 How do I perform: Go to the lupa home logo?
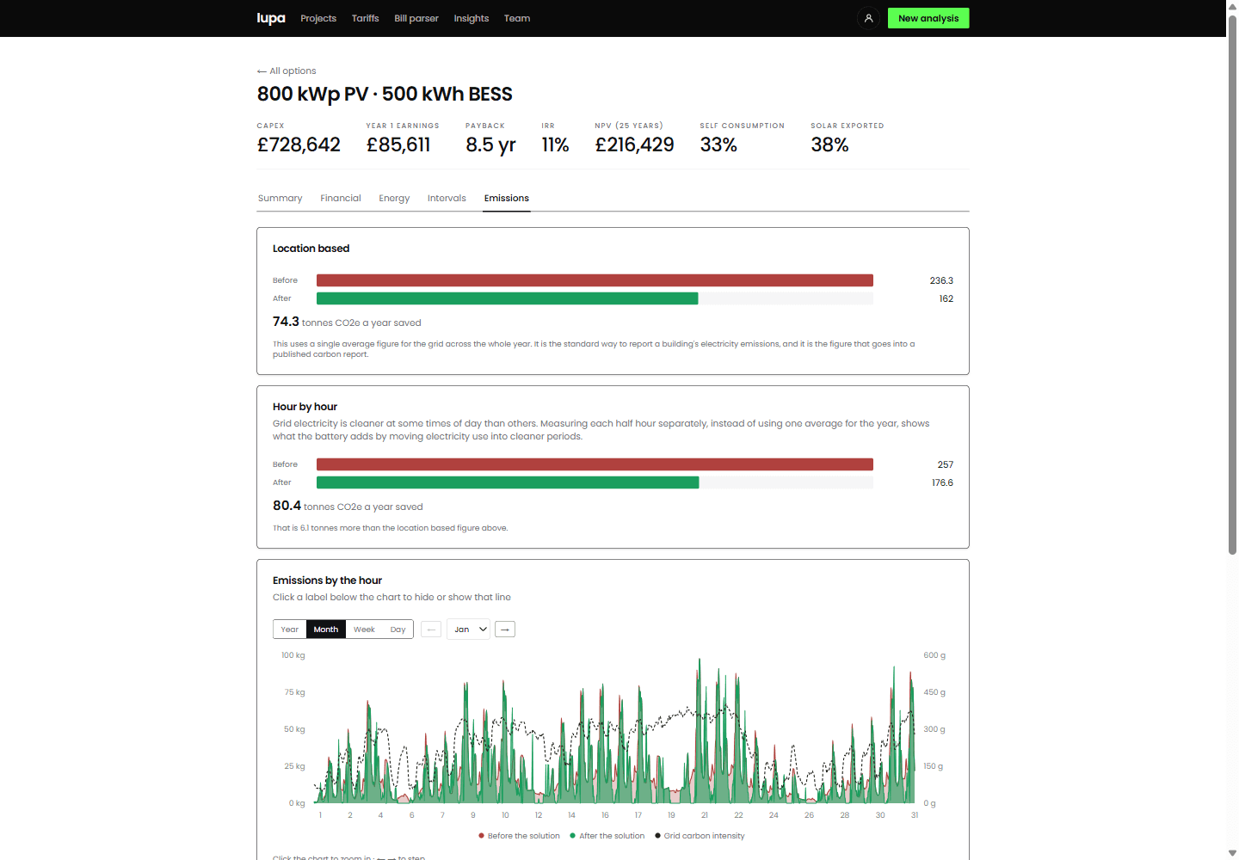271,18
